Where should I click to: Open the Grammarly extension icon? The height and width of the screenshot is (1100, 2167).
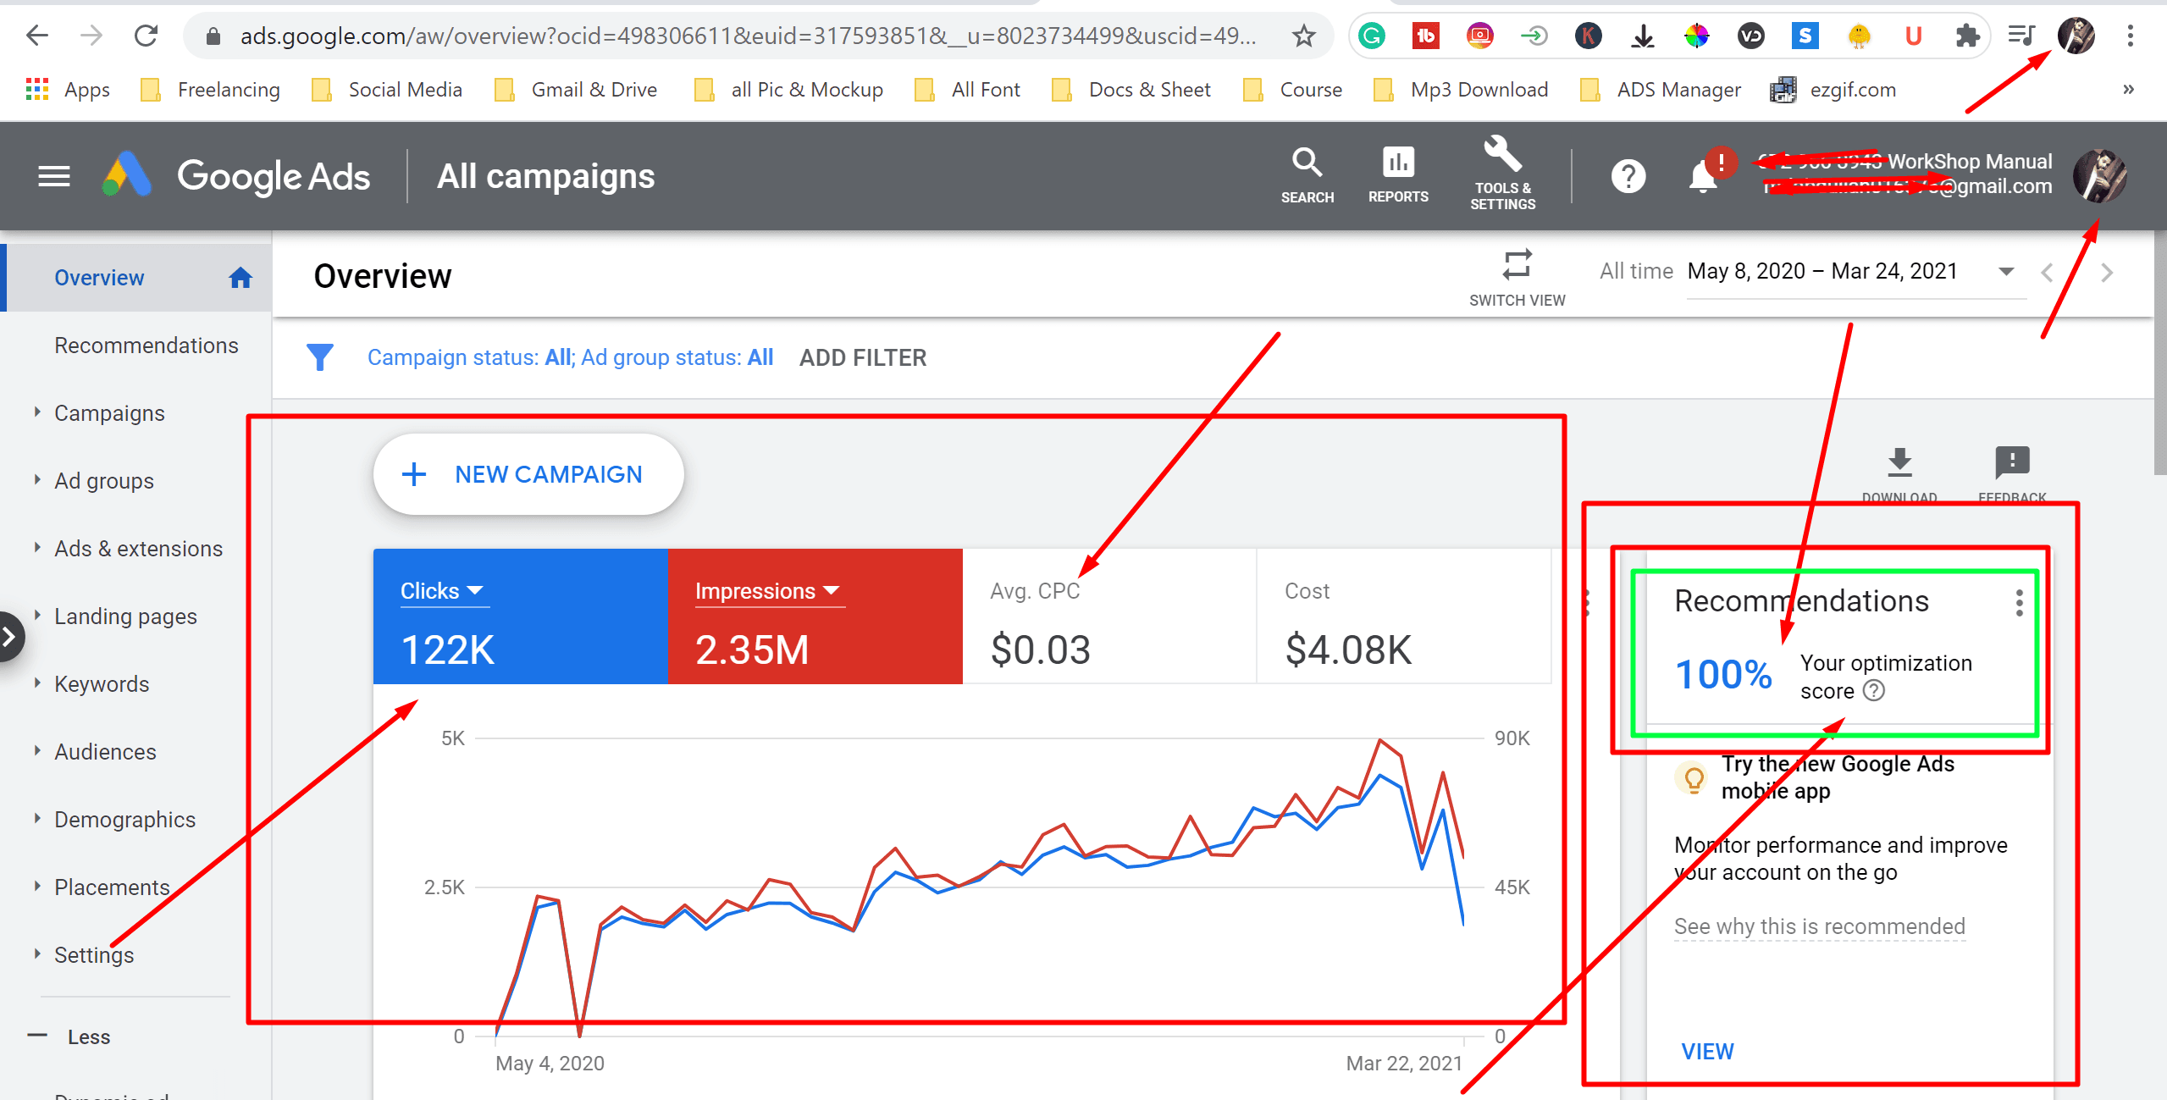[x=1372, y=36]
